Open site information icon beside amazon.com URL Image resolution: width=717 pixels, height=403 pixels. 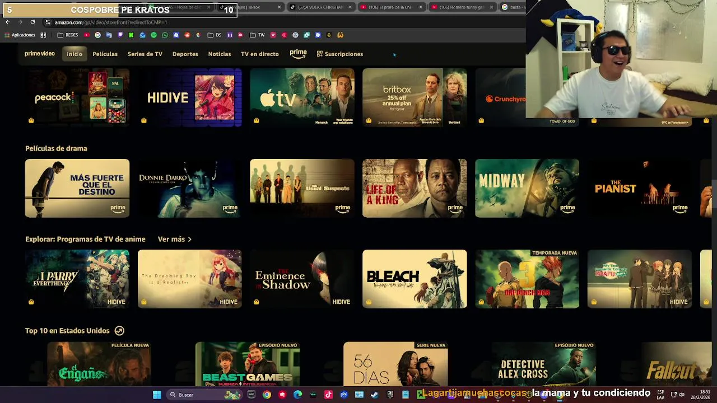tap(48, 22)
